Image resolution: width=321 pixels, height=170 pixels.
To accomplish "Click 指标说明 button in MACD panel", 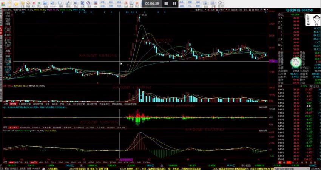I will [263, 131].
